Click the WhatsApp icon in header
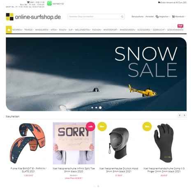This screenshot has width=194, height=188. pos(49,3)
